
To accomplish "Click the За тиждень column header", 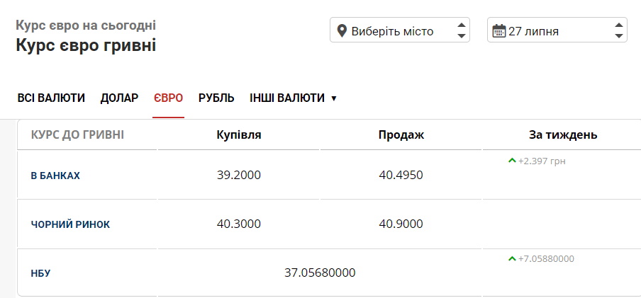I will 563,134.
